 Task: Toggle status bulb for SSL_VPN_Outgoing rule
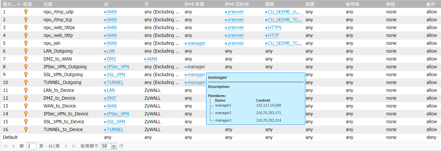point(26,75)
